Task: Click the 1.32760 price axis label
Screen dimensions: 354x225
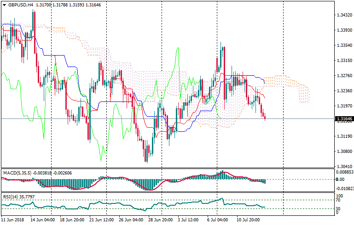Action: [x=343, y=75]
